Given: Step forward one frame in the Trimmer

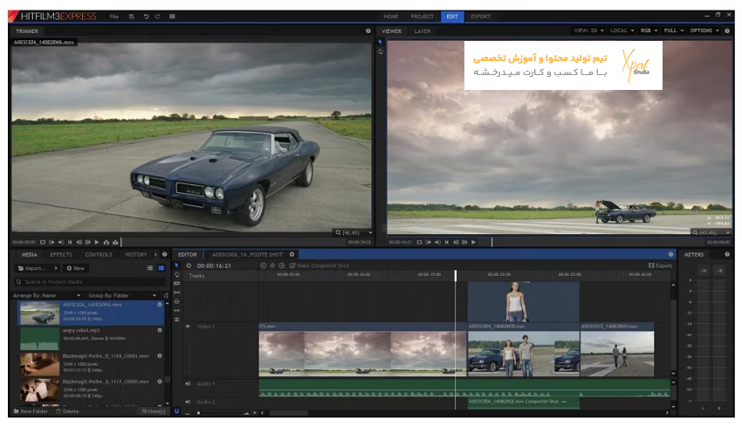Looking at the screenshot, I should pos(88,242).
